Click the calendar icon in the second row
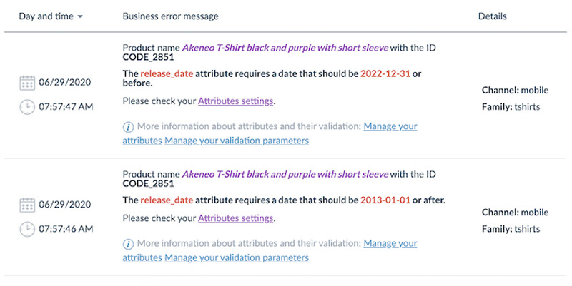This screenshot has width=572, height=286. [x=27, y=205]
